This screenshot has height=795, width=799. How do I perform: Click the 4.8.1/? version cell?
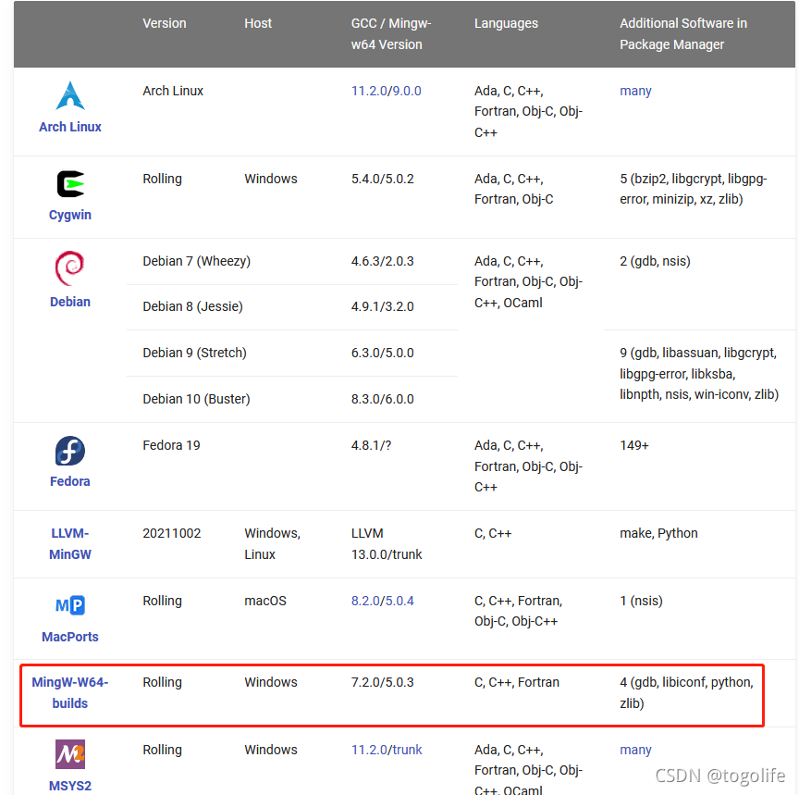[x=371, y=445]
